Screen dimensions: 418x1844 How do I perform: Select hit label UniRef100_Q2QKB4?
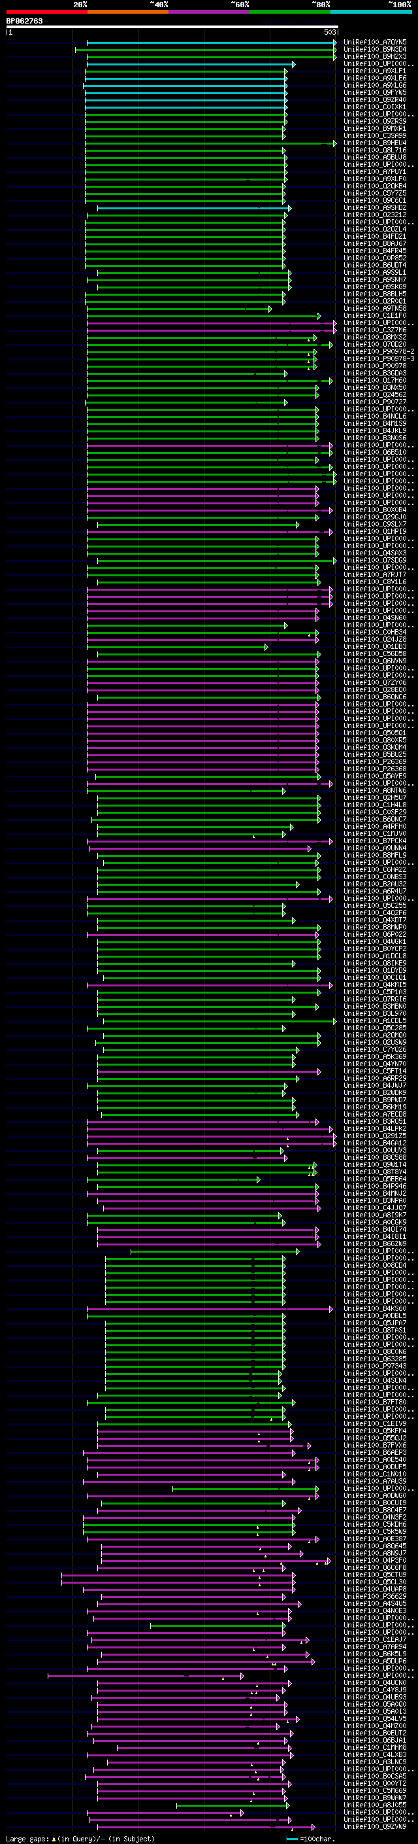(x=375, y=186)
